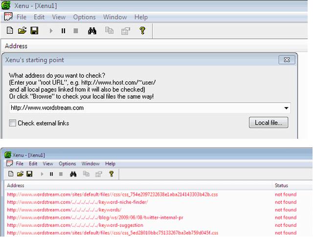Click Pause icon in top window toolbar
The image size is (314, 237).
pyautogui.click(x=63, y=31)
